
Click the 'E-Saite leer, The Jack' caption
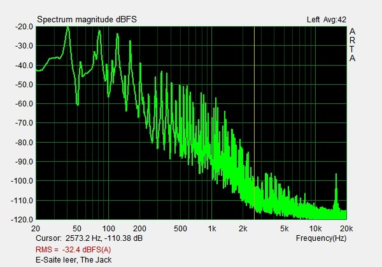(74, 260)
